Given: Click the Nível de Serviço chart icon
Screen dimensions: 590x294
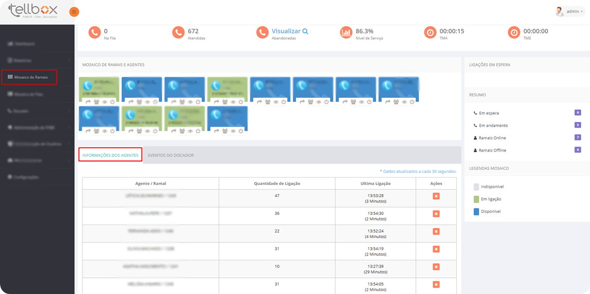Looking at the screenshot, I should tap(346, 32).
